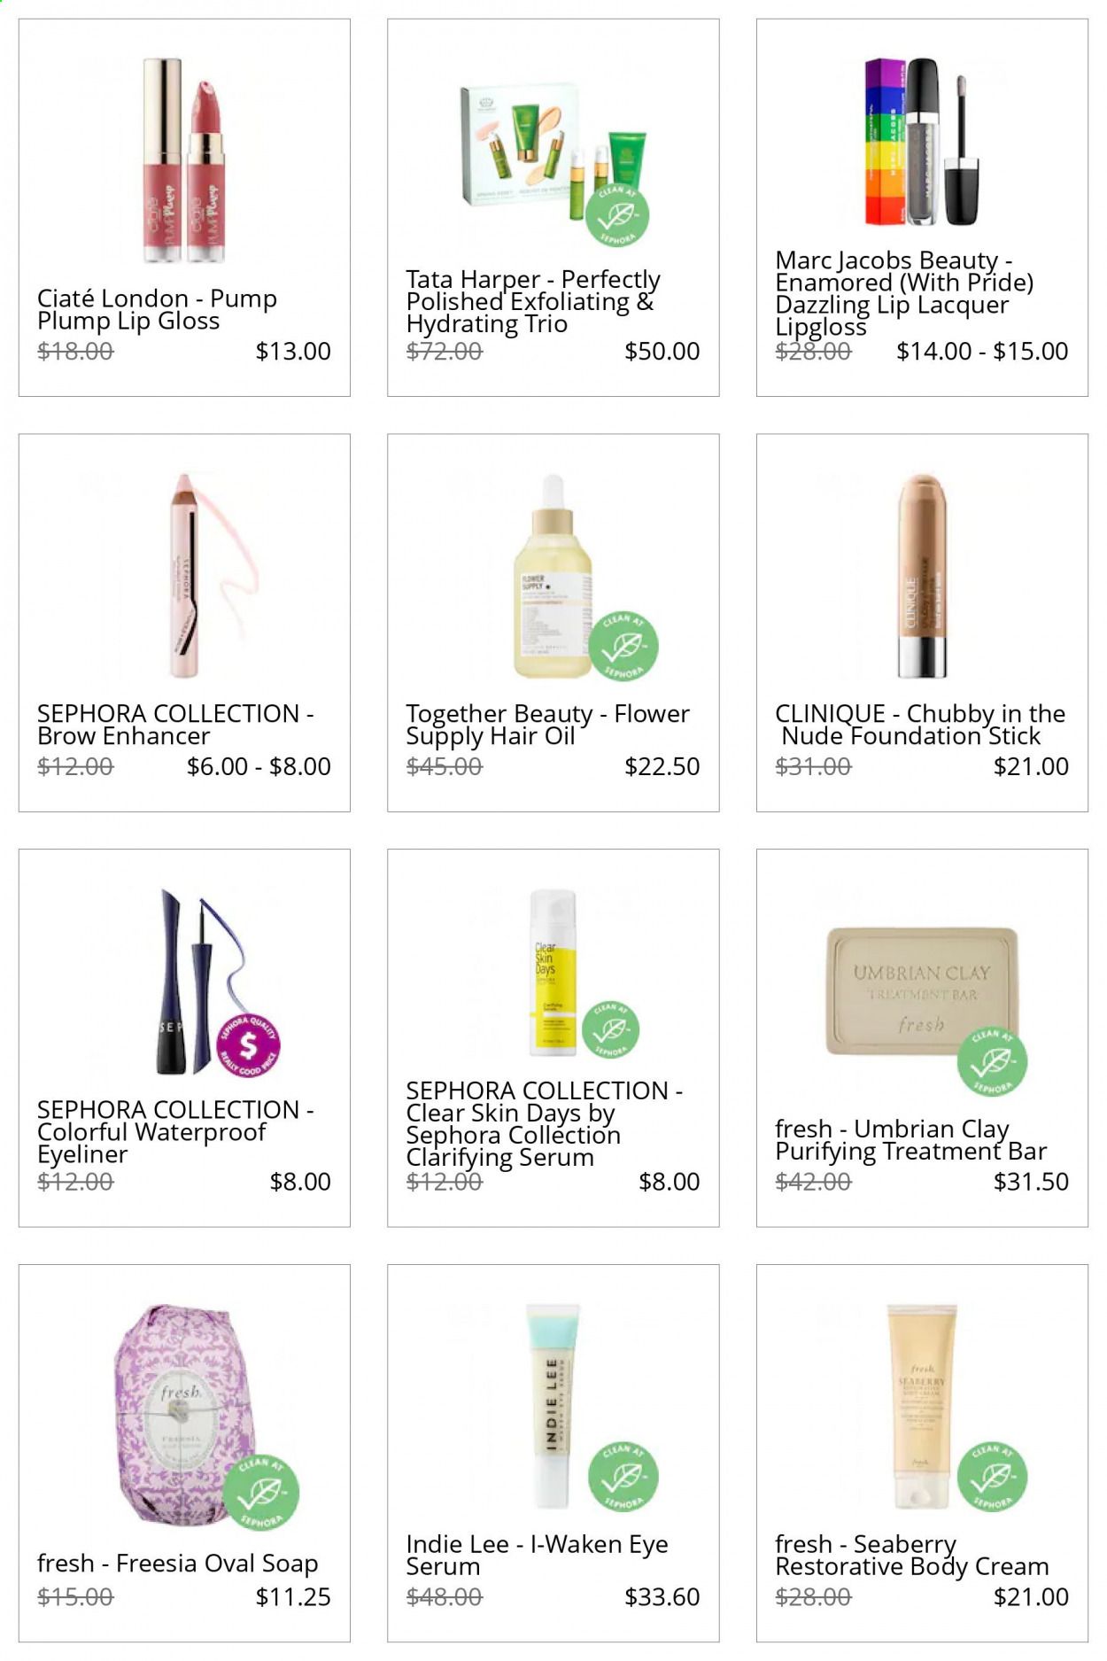Click the Sephora Quality dollar badge on eyeliner

248,1046
